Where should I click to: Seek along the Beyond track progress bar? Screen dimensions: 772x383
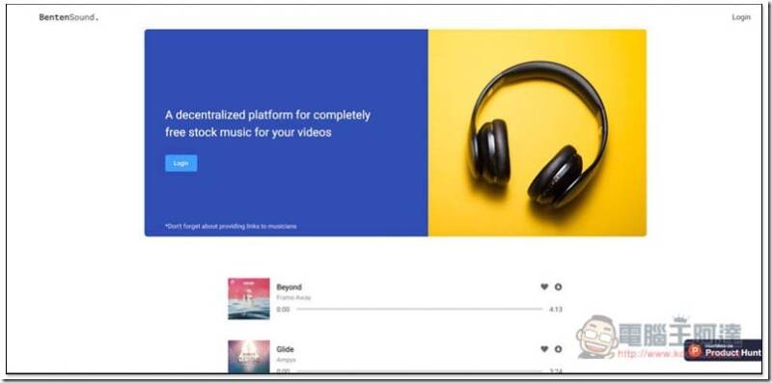click(x=420, y=309)
